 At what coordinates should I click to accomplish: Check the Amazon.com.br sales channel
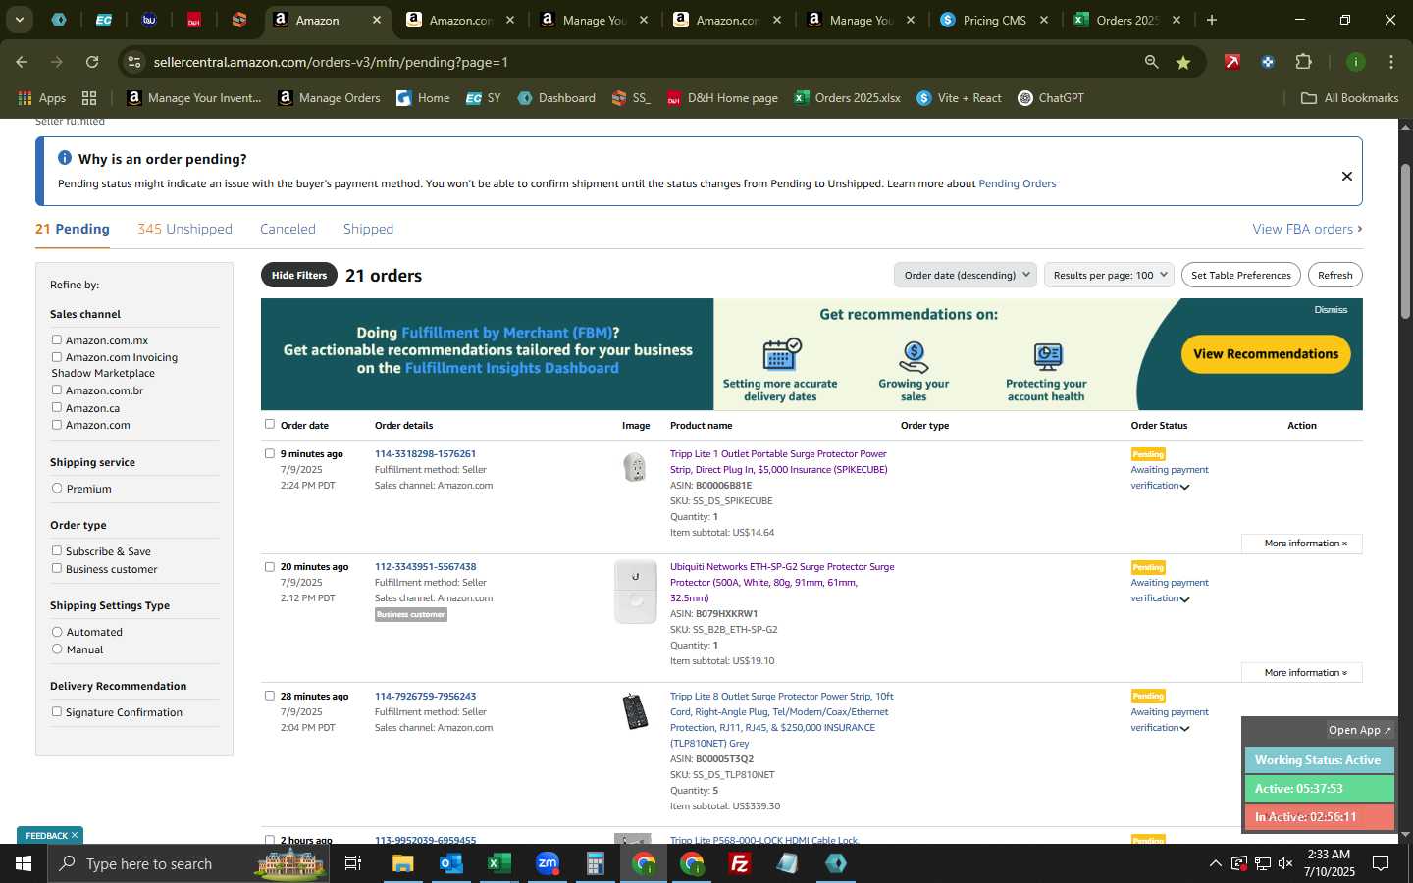[57, 390]
